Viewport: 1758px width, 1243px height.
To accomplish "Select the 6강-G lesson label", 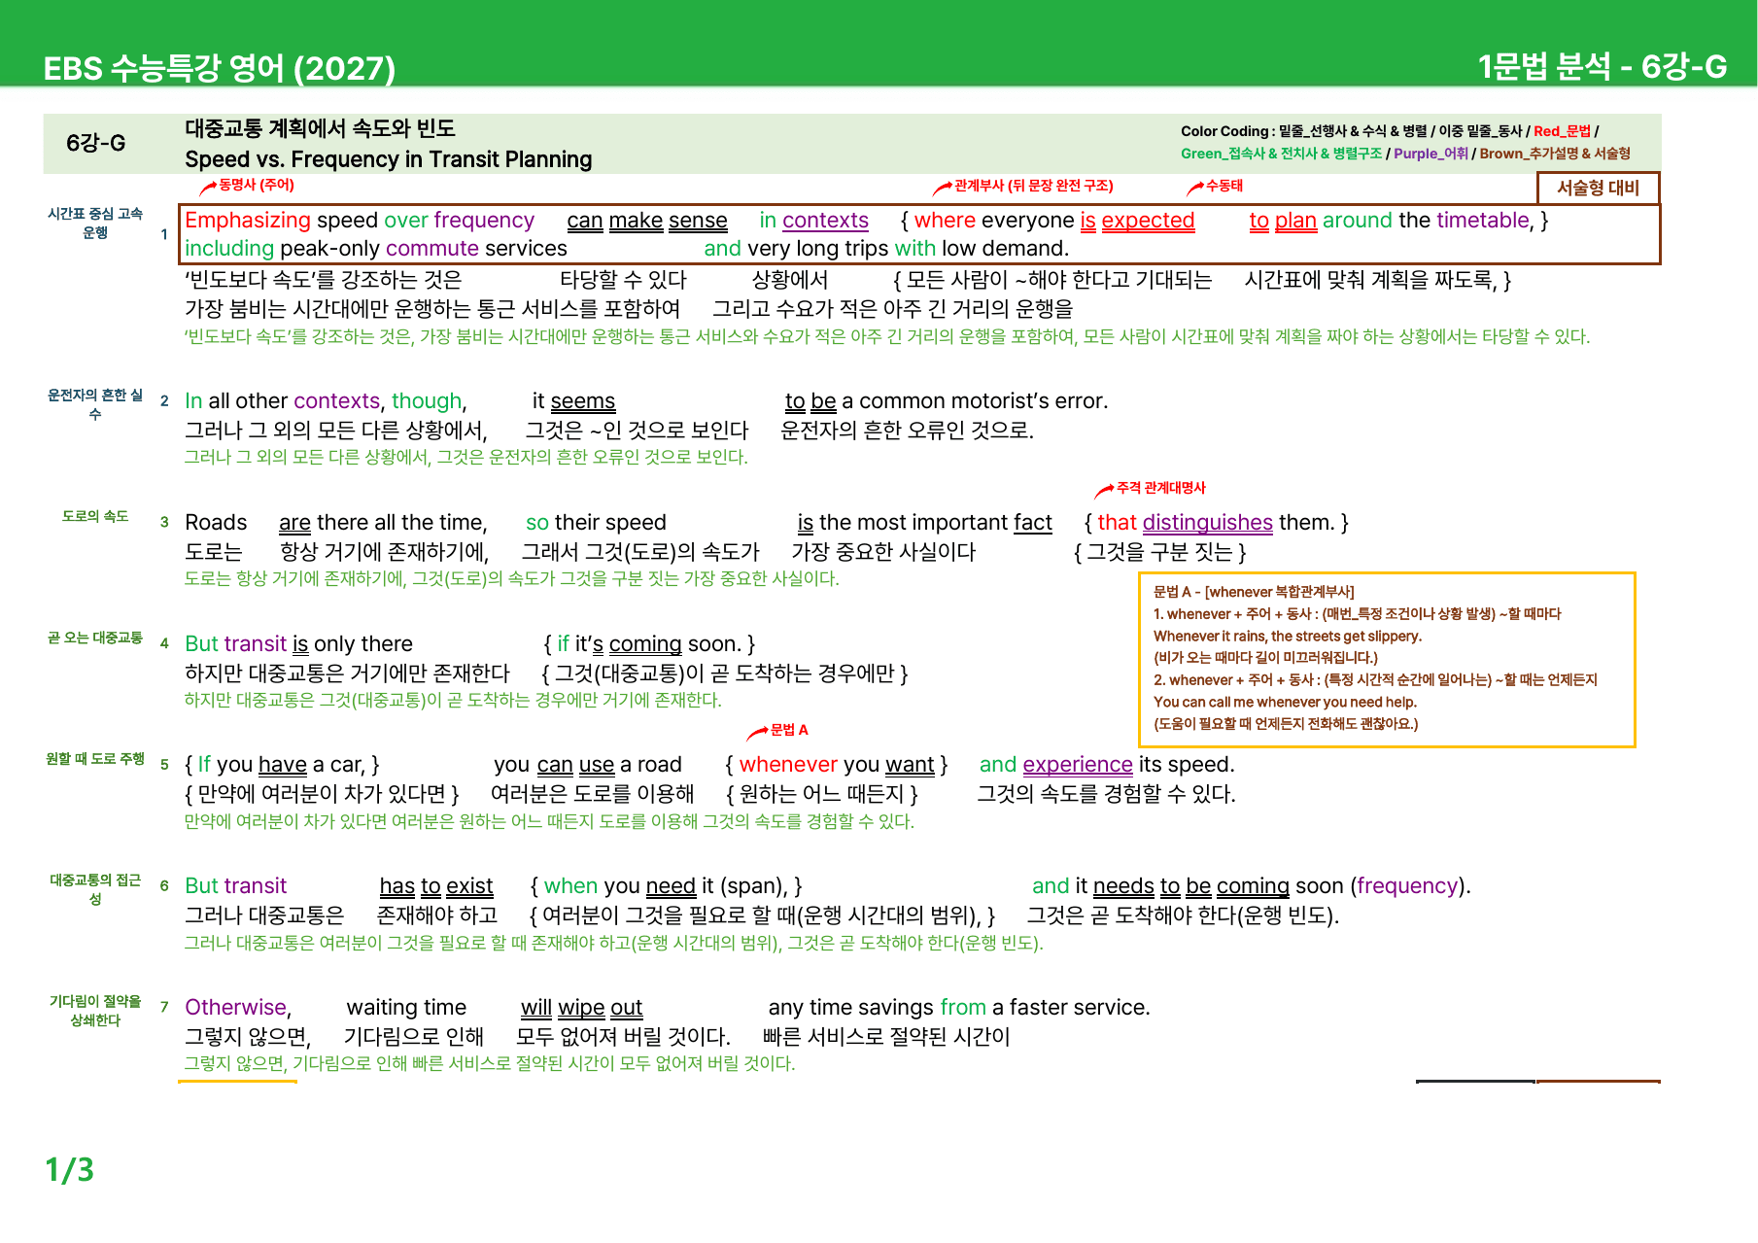I will [95, 143].
